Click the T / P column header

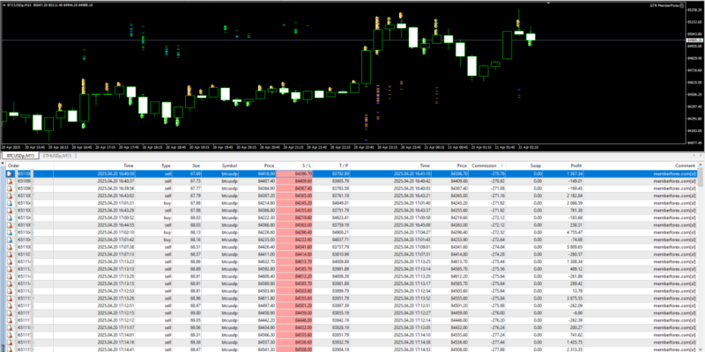344,165
